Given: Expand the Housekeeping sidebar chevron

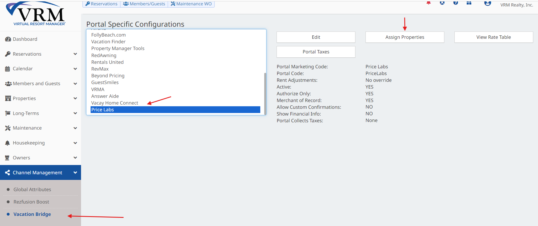Looking at the screenshot, I should tap(75, 143).
